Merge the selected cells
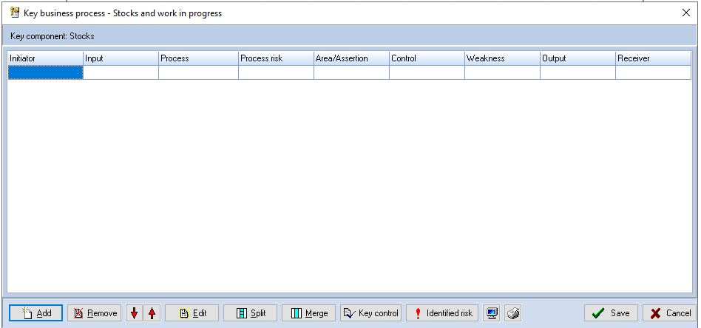 tap(308, 313)
